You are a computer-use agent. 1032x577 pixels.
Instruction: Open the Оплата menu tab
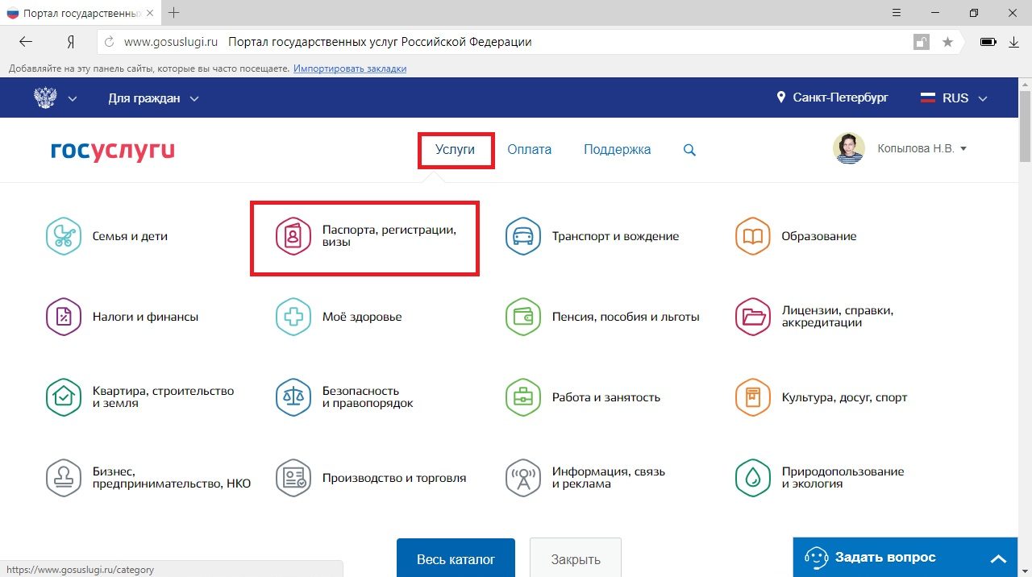530,149
